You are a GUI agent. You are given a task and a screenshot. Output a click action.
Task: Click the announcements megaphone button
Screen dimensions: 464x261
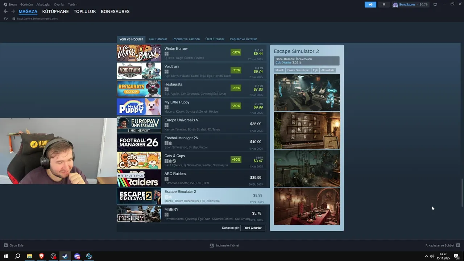(x=370, y=4)
